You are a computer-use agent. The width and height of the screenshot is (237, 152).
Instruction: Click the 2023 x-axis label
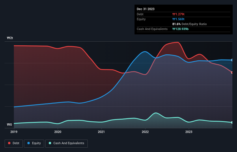click(x=189, y=132)
